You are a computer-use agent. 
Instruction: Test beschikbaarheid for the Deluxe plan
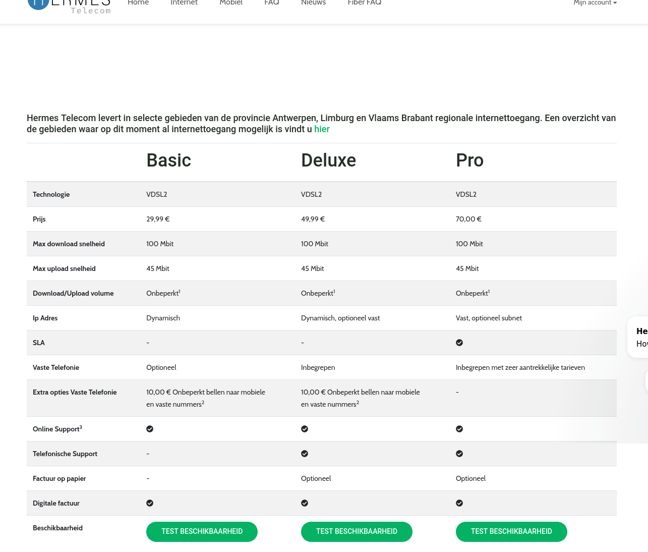coord(357,531)
